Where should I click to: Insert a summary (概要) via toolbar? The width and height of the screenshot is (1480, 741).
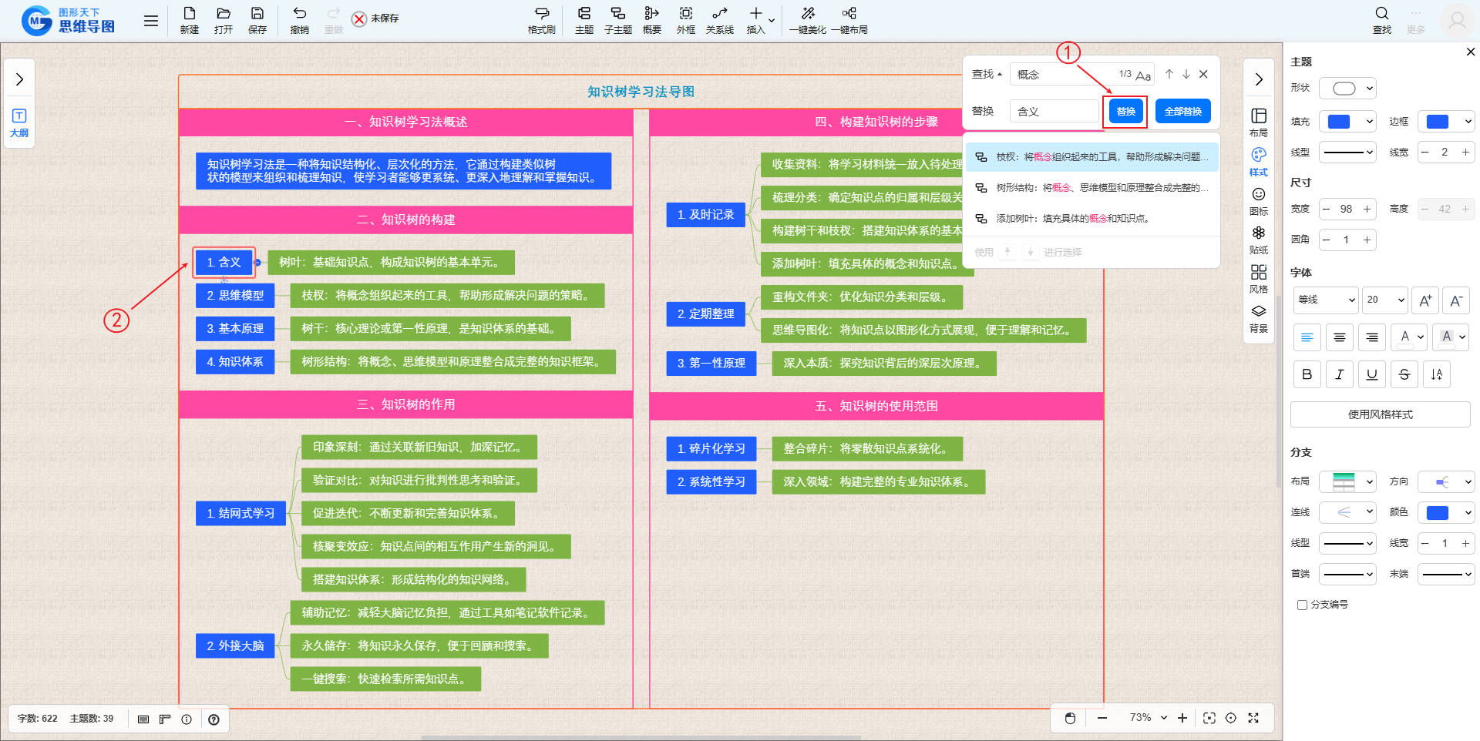pyautogui.click(x=651, y=15)
